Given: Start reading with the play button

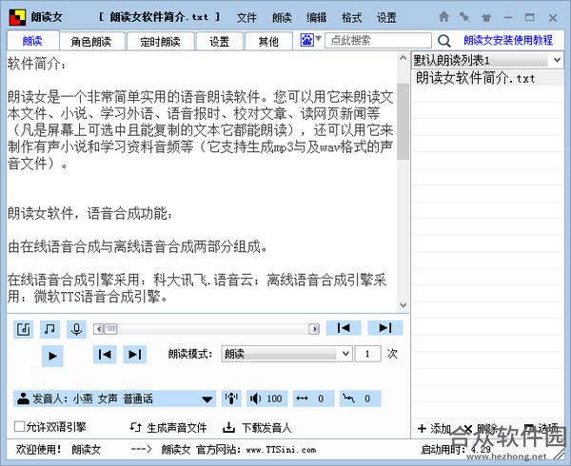Looking at the screenshot, I should tap(52, 356).
